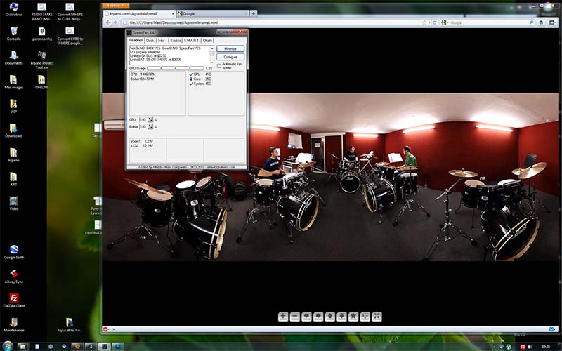The width and height of the screenshot is (562, 351).
Task: Pan left using the left arrow control
Action: (307, 317)
